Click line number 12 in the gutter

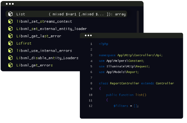pyautogui.click(x=91, y=106)
